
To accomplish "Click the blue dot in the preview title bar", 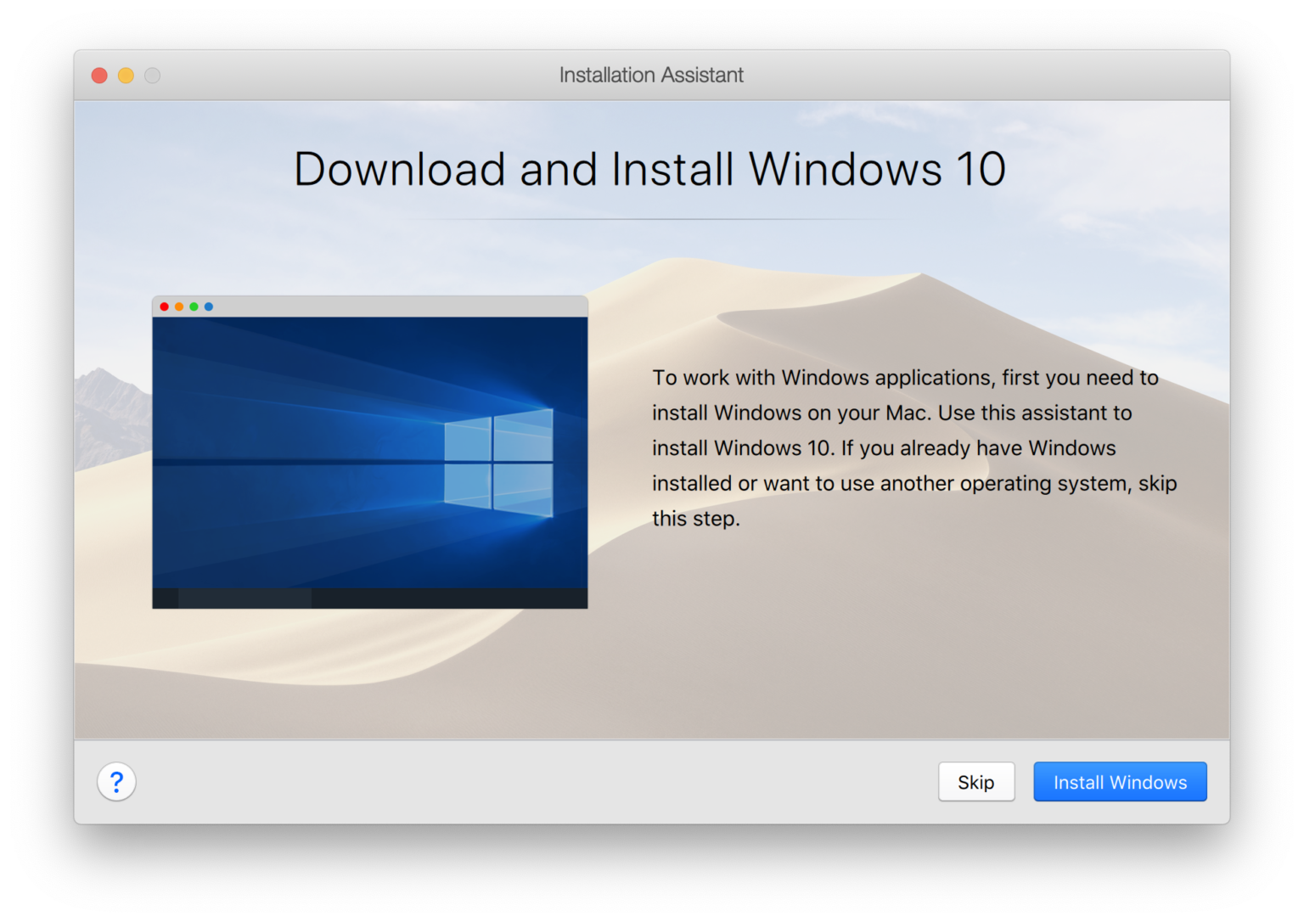I will (209, 306).
